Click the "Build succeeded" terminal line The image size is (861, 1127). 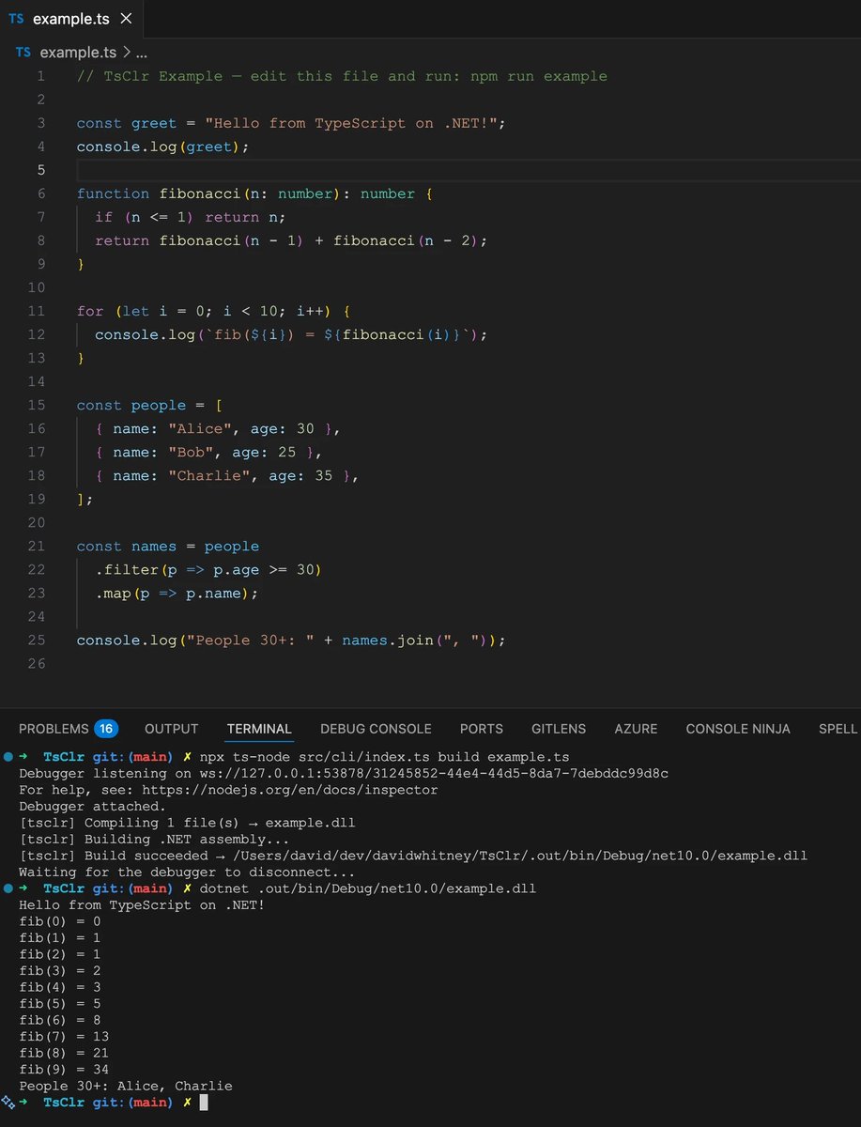(x=413, y=856)
